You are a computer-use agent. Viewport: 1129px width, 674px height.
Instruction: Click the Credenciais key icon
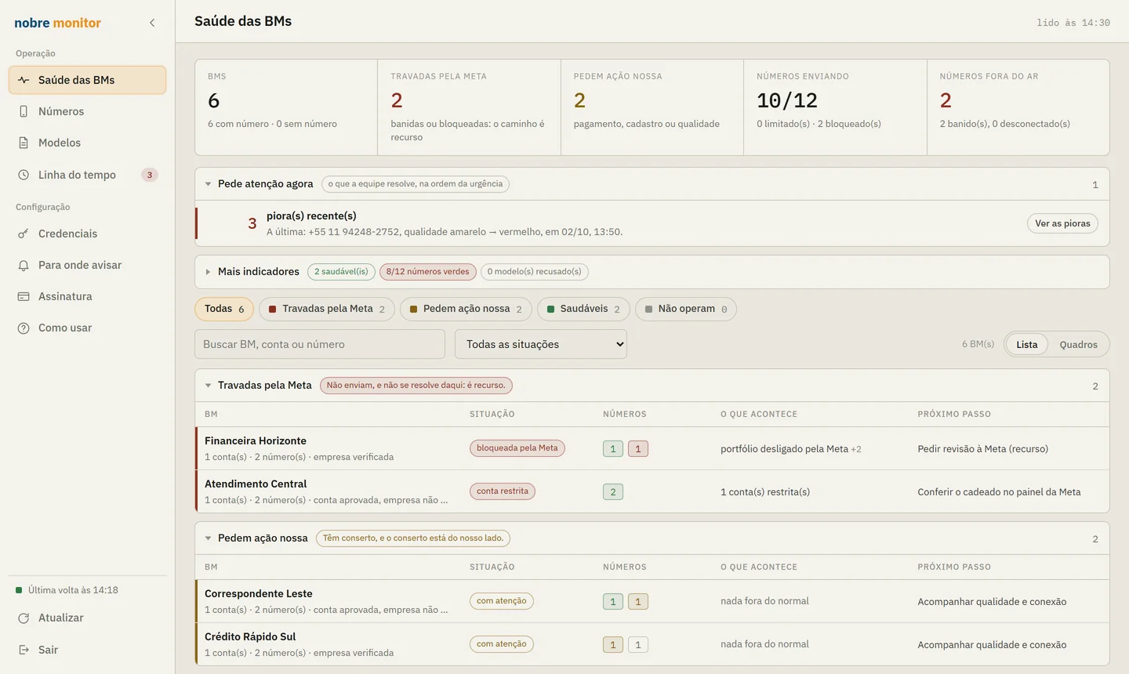click(24, 234)
